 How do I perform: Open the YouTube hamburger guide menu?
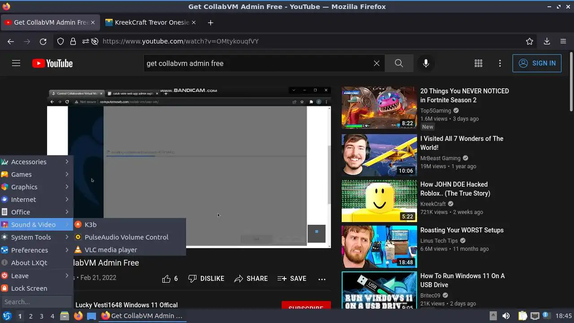[16, 63]
